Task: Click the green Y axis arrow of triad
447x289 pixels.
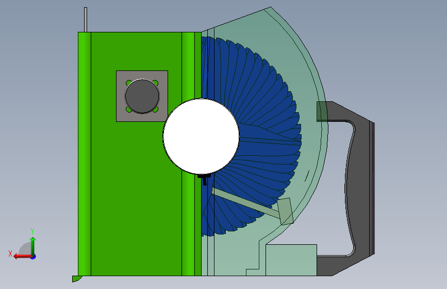Action: (33, 245)
